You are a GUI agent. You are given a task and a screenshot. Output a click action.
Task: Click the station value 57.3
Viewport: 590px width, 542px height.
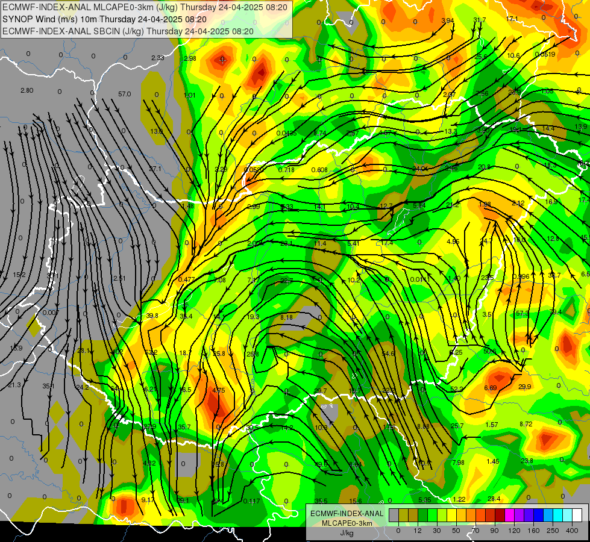tap(523, 313)
